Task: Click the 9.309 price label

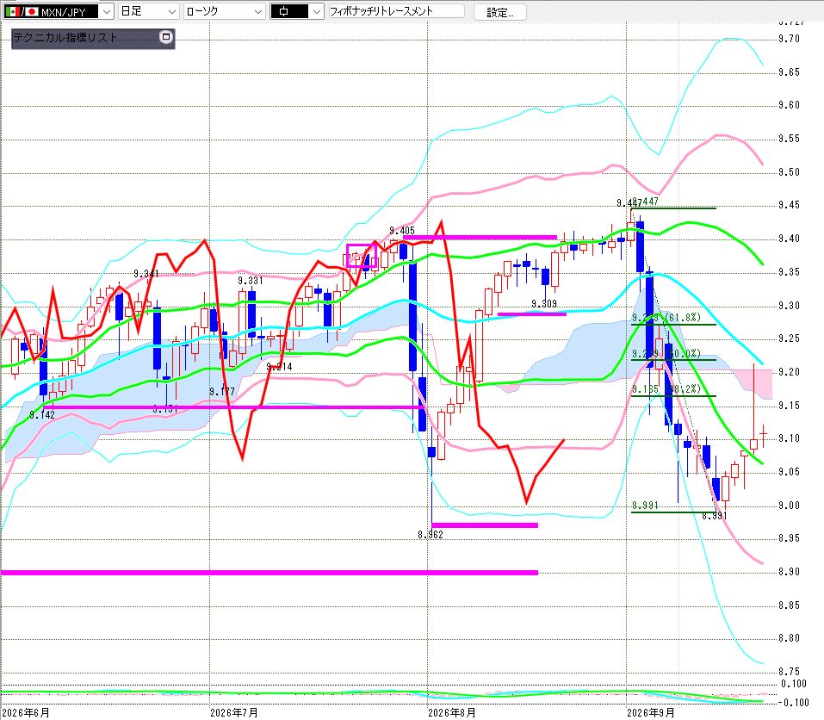Action: 544,304
